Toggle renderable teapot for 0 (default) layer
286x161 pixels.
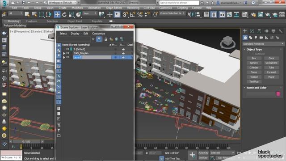point(123,49)
